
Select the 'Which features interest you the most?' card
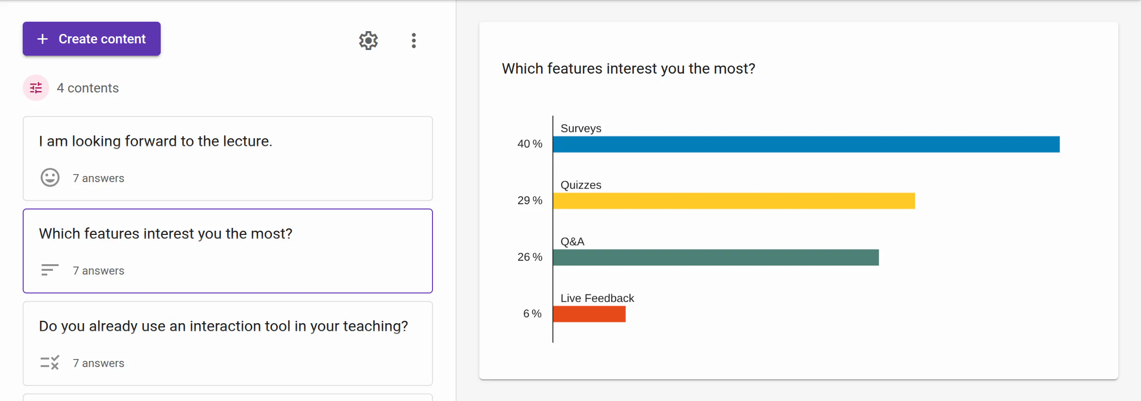(x=228, y=251)
